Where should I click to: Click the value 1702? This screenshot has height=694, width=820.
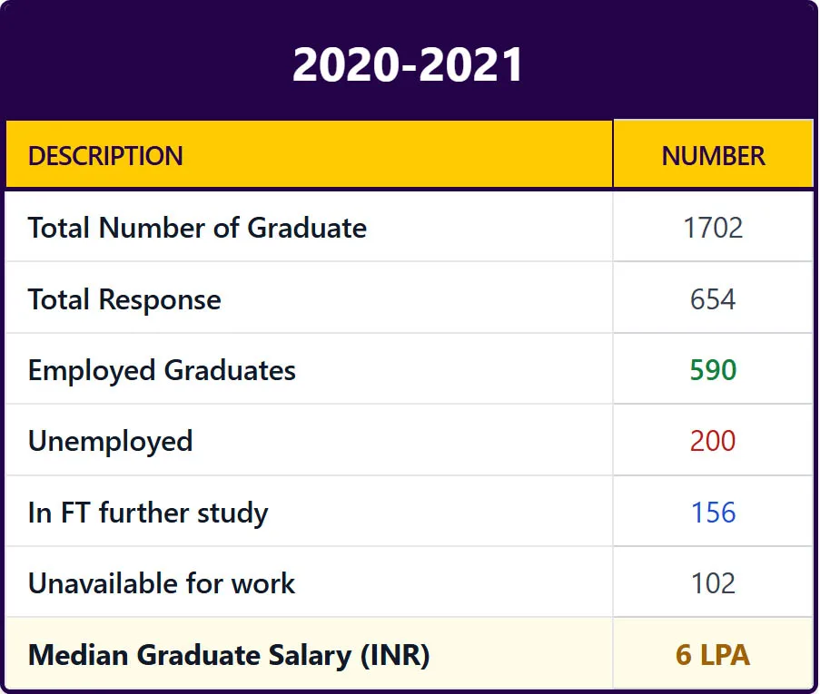tap(713, 228)
